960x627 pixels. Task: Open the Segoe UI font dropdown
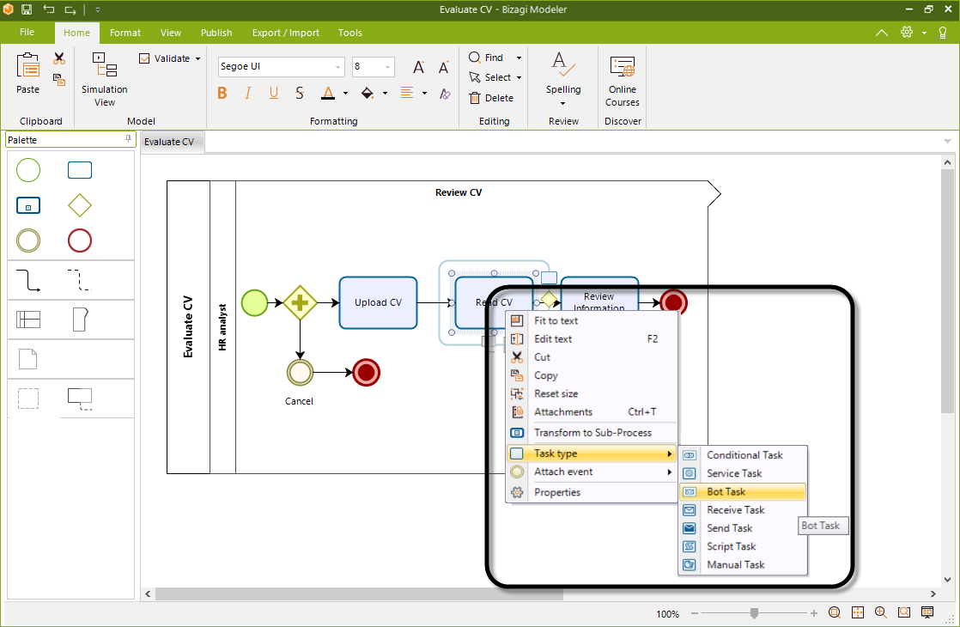coord(338,67)
